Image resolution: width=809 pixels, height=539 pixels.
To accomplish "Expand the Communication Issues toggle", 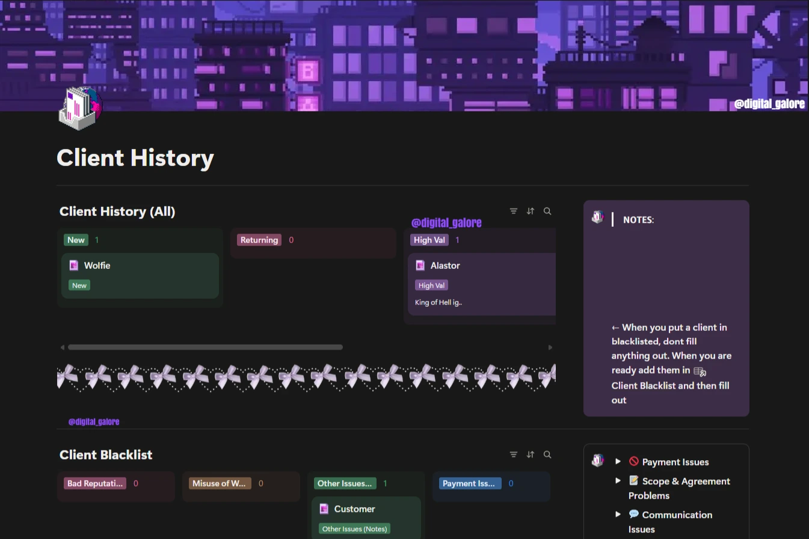I will pos(618,514).
